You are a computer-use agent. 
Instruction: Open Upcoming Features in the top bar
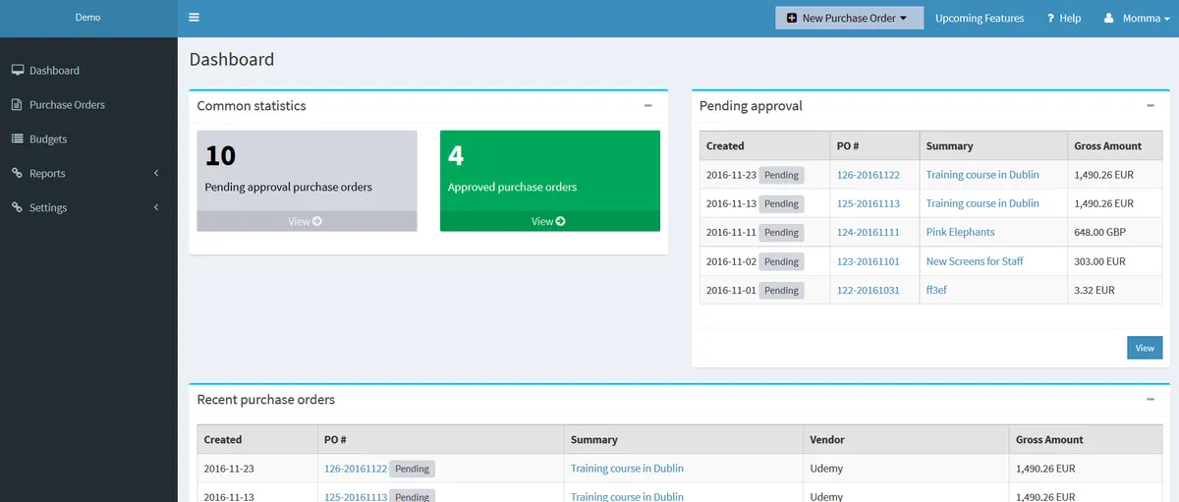(980, 19)
